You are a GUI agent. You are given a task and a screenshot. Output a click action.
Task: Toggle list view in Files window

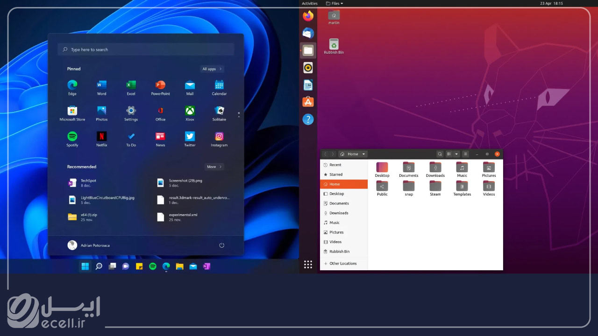(449, 154)
